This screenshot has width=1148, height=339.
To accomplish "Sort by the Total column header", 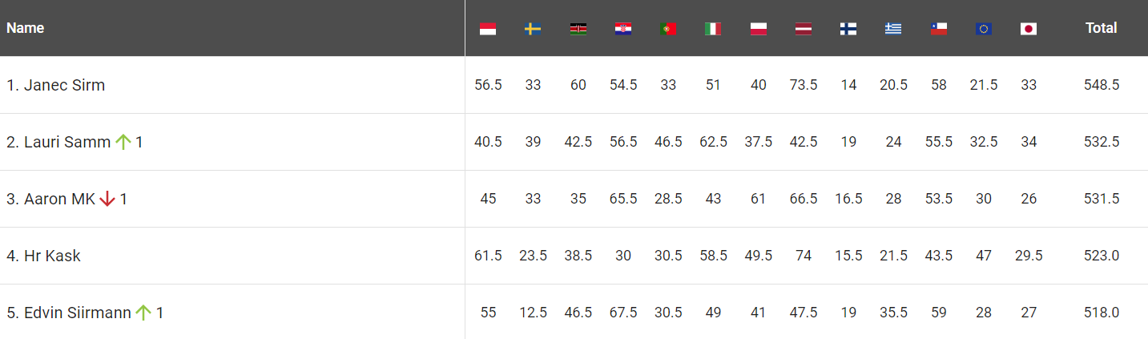I will [1101, 28].
